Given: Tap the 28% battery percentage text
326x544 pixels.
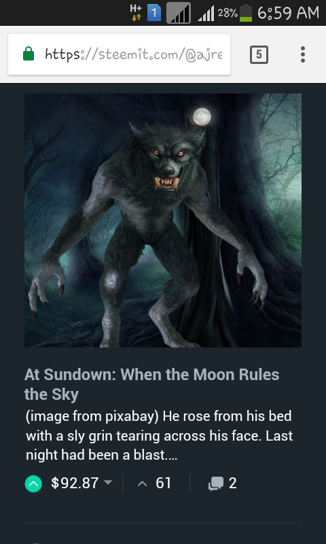Looking at the screenshot, I should pos(228,13).
